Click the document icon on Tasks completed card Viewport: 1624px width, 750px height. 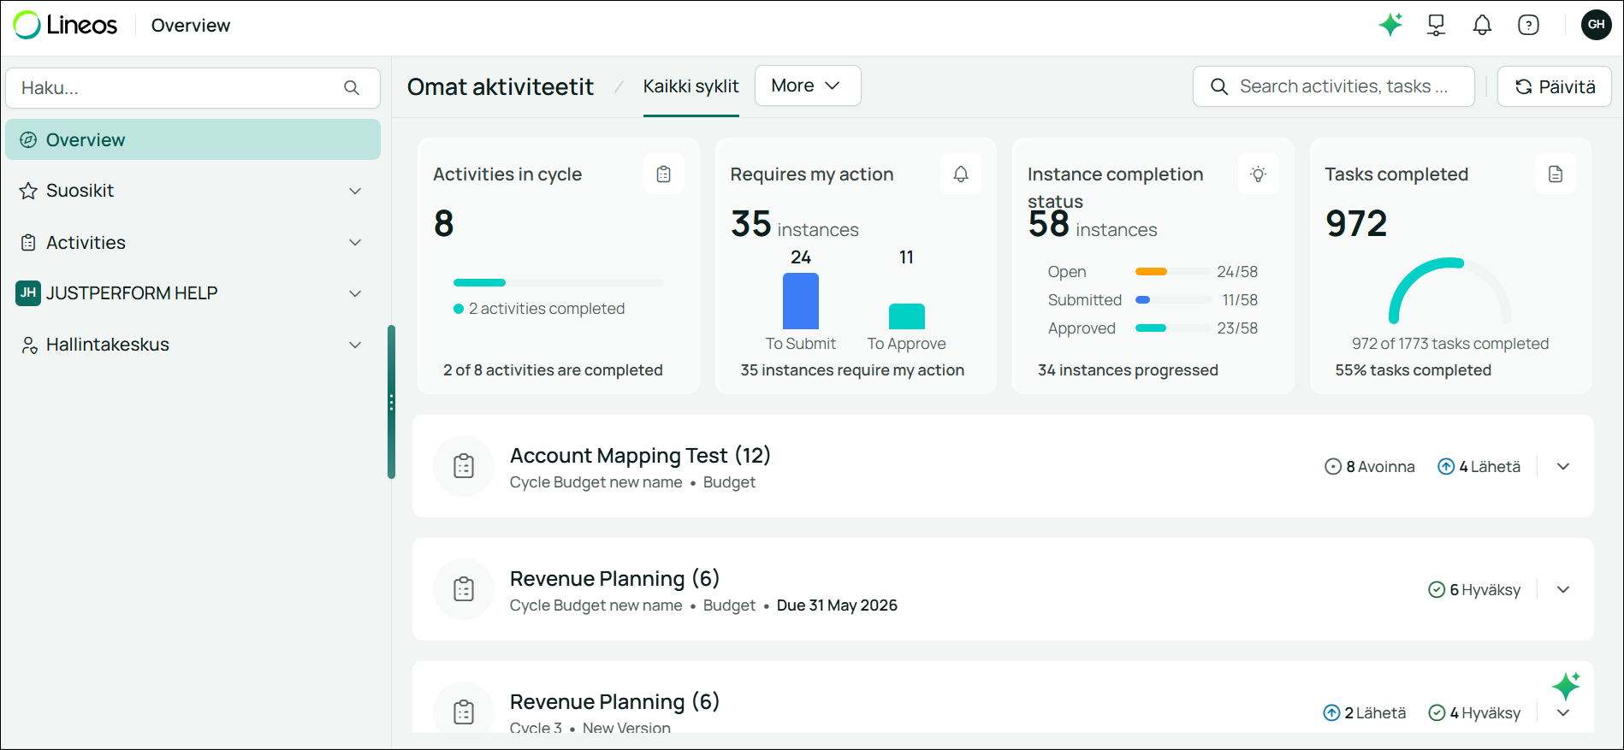pos(1556,174)
